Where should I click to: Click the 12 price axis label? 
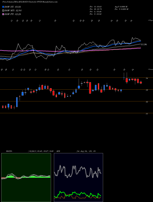pyautogui.click(x=147, y=102)
